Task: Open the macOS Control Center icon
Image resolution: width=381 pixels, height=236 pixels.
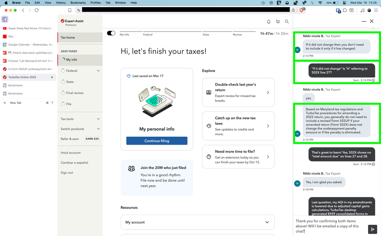Action: [344, 3]
